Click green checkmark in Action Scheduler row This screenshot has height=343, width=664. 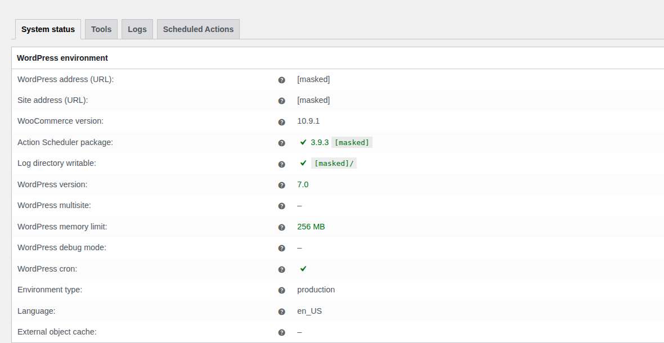point(303,142)
